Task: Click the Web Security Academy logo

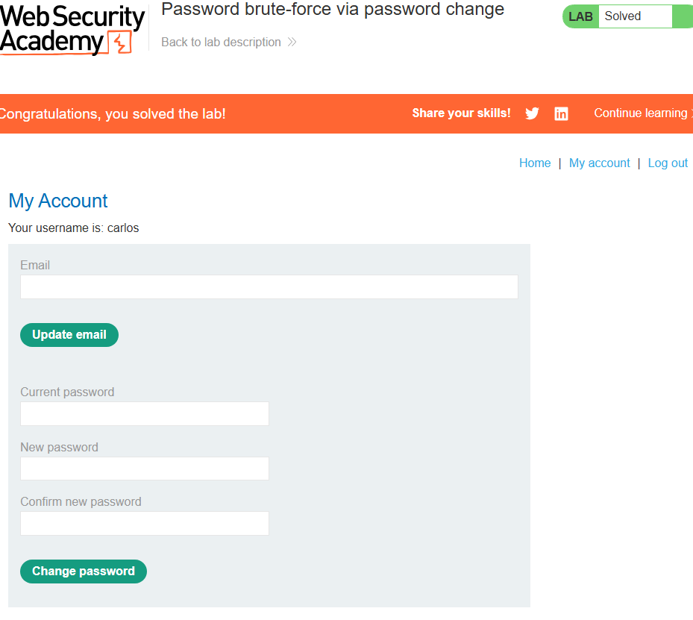Action: pyautogui.click(x=72, y=29)
